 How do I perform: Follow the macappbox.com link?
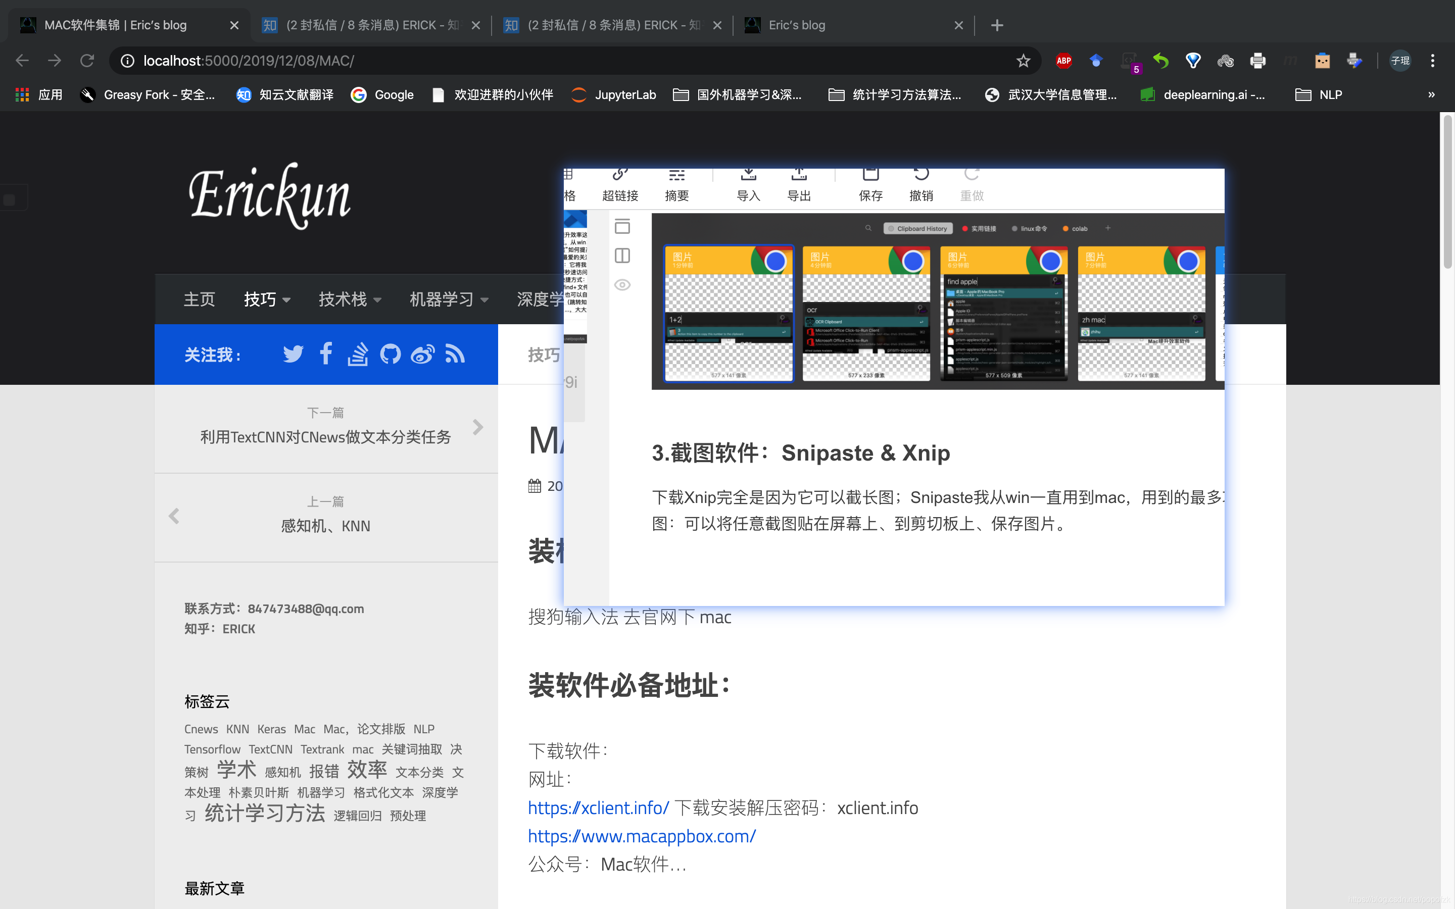coord(641,836)
